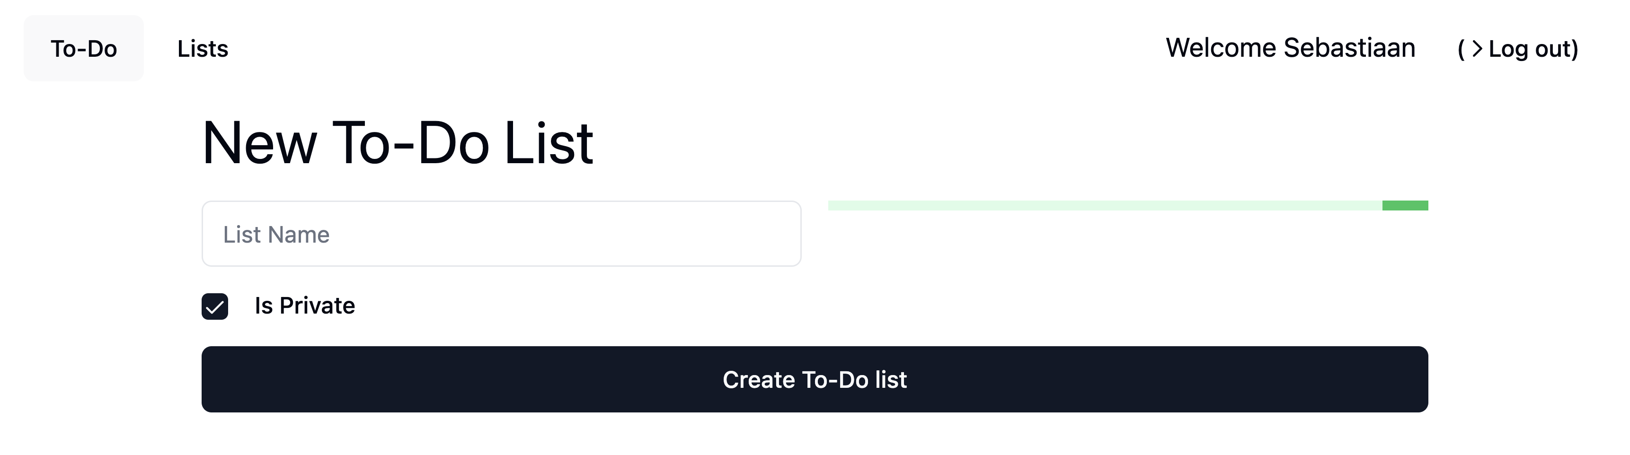Toggle the list privacy setting off
Screen dimensions: 1630x455
[214, 307]
